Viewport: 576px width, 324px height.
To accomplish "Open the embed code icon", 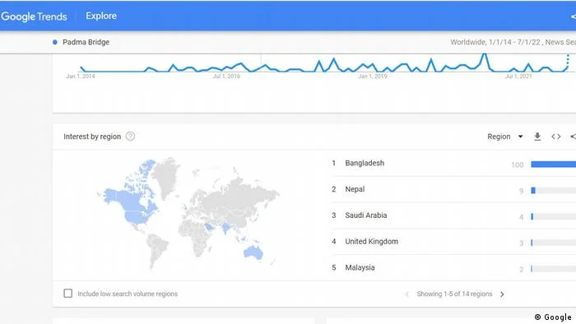I will click(x=555, y=137).
